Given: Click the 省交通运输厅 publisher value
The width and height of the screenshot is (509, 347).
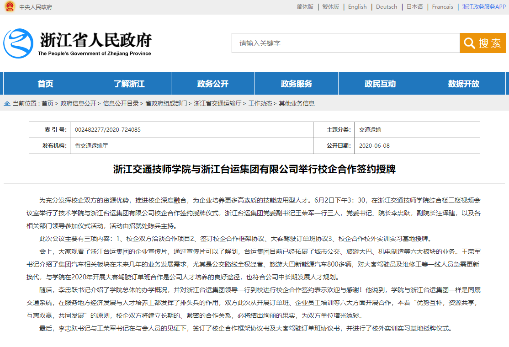Looking at the screenshot, I should (x=91, y=145).
